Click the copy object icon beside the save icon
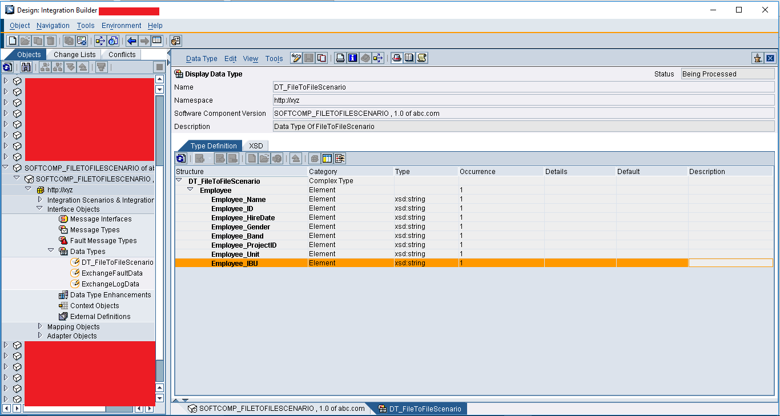This screenshot has width=780, height=416. [321, 58]
